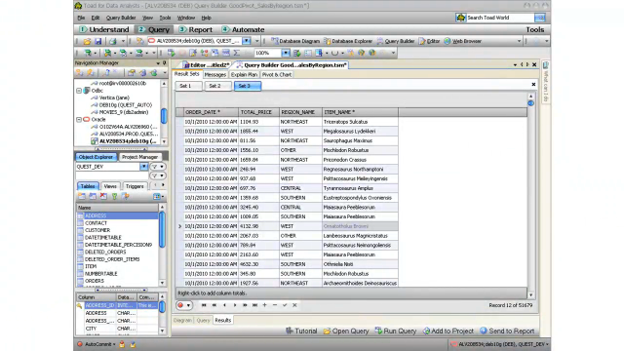Image resolution: width=624 pixels, height=351 pixels.
Task: Switch to Triggers tab
Action: tap(135, 186)
